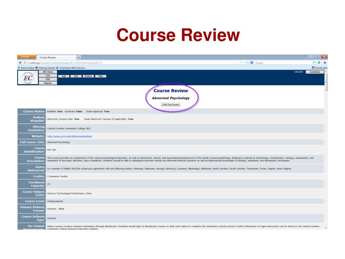
Task: Open the Firefox application menu
Action: point(26,57)
